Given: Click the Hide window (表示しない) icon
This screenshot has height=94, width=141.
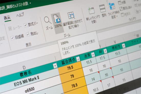Looking at the screenshot, I should [121, 9].
